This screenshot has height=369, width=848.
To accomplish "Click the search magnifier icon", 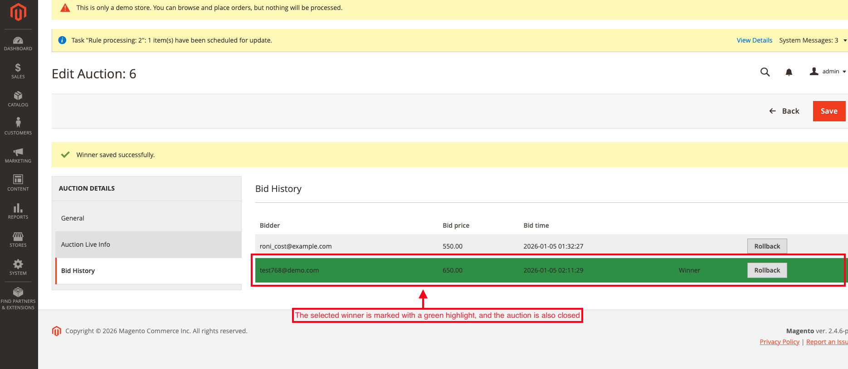I will (765, 72).
